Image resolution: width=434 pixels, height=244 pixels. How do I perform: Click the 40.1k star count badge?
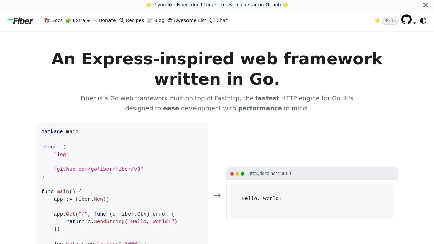pyautogui.click(x=390, y=21)
